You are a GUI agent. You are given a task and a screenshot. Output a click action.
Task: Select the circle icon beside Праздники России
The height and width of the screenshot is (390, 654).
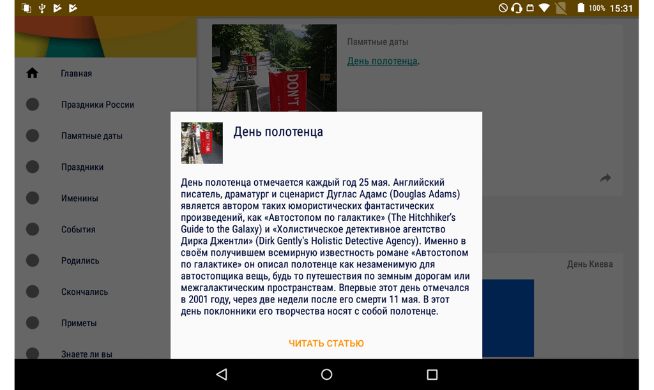(33, 104)
